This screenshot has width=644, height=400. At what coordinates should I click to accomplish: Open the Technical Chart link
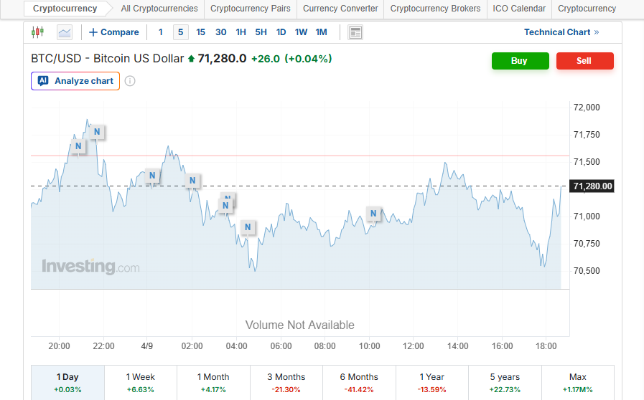click(561, 32)
